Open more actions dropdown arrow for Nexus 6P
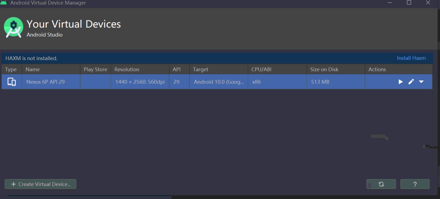440x199 pixels. point(421,82)
